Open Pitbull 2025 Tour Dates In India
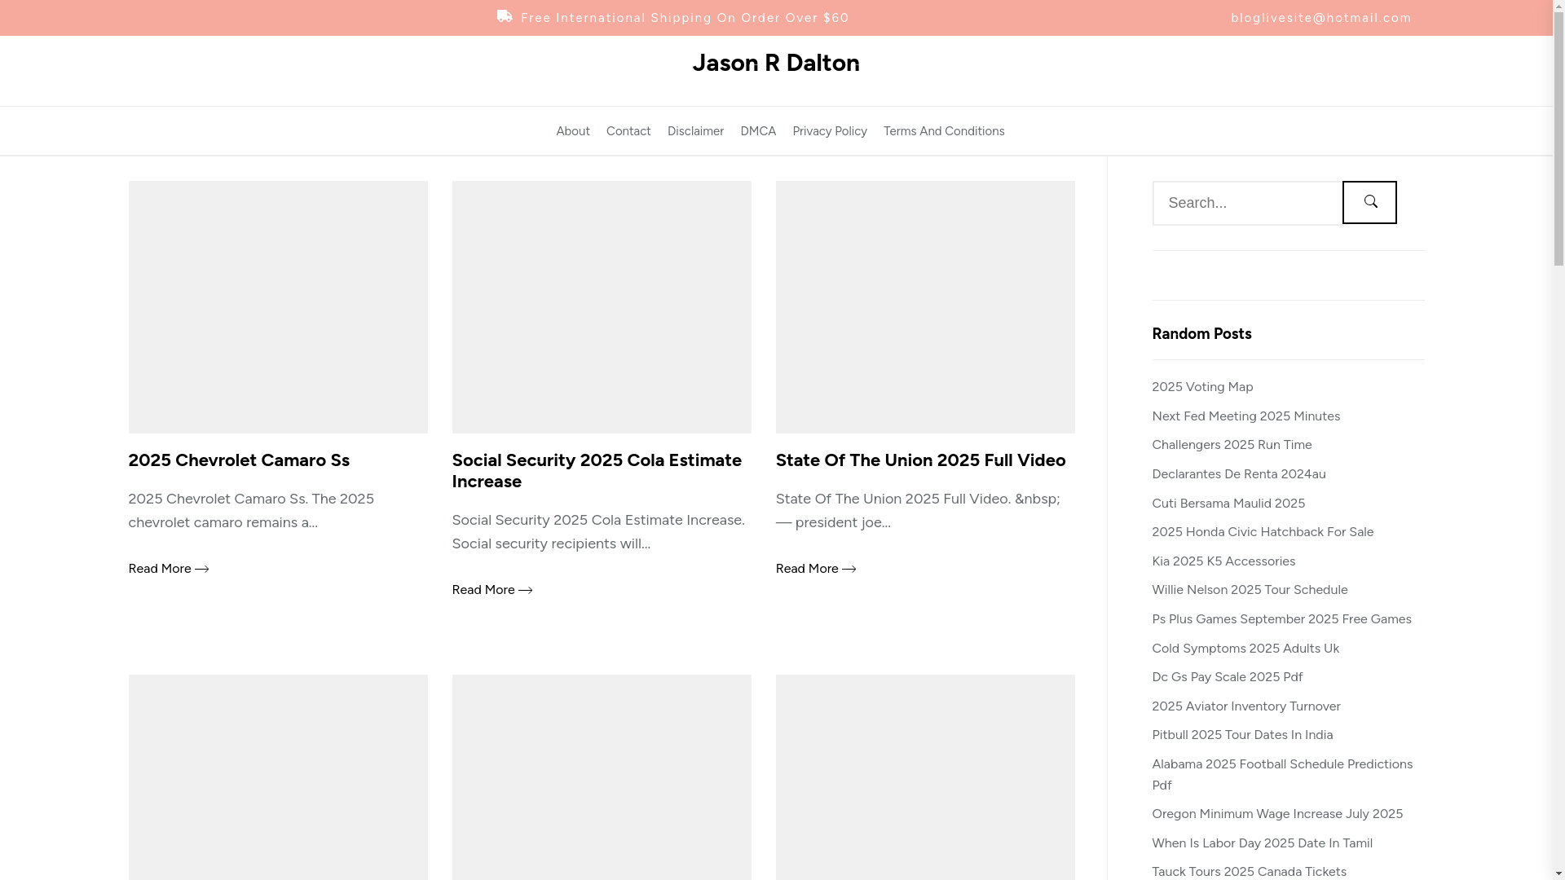 [x=1242, y=735]
